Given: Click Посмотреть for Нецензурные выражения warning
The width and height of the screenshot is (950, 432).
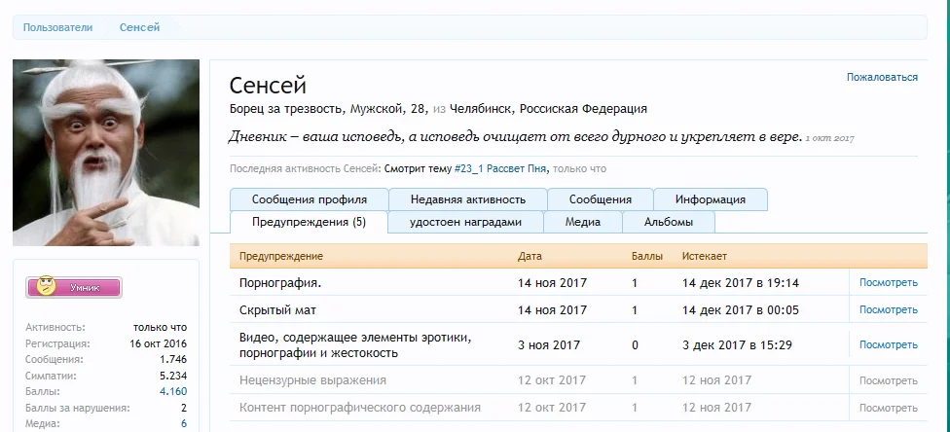Looking at the screenshot, I should 888,379.
